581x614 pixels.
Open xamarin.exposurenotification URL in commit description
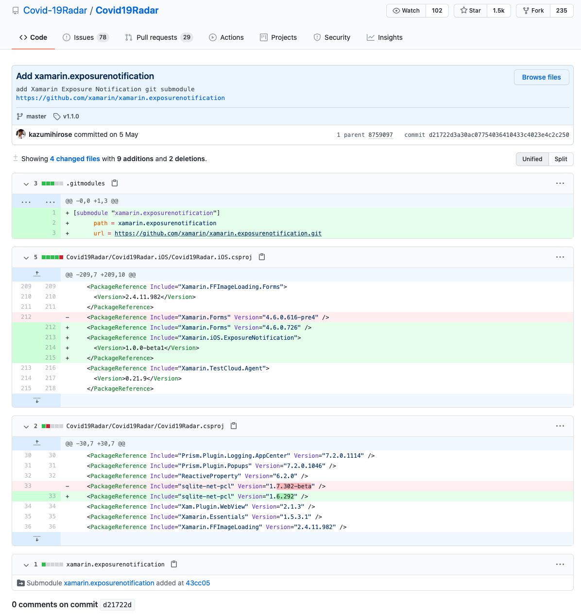[120, 98]
